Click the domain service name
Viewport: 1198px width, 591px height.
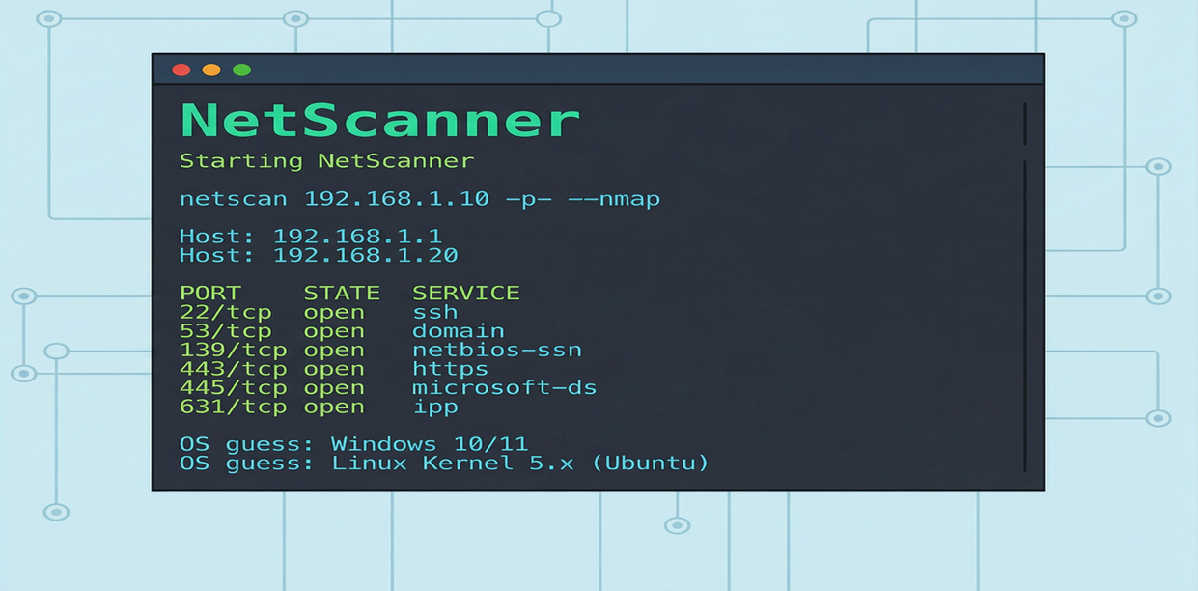pyautogui.click(x=459, y=331)
